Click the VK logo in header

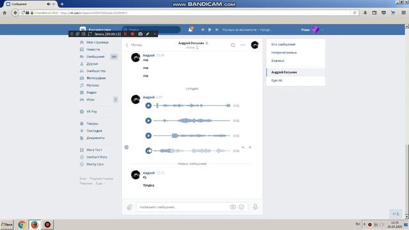click(x=82, y=29)
